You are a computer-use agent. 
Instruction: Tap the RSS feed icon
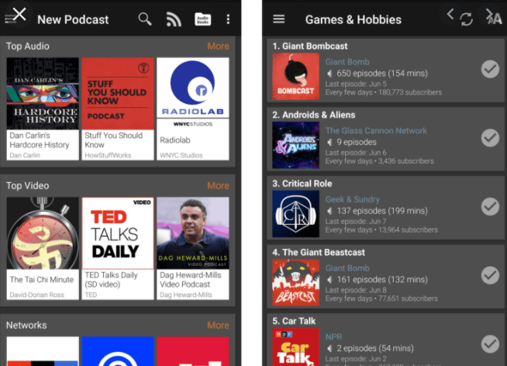pos(174,19)
